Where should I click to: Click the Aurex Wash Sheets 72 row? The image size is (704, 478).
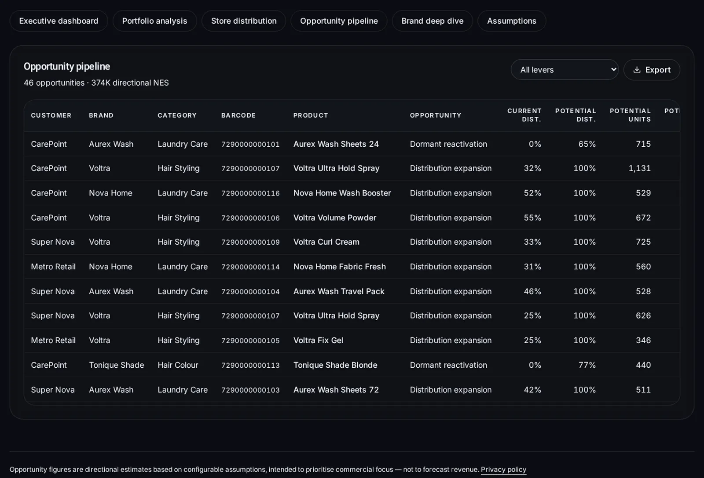352,390
